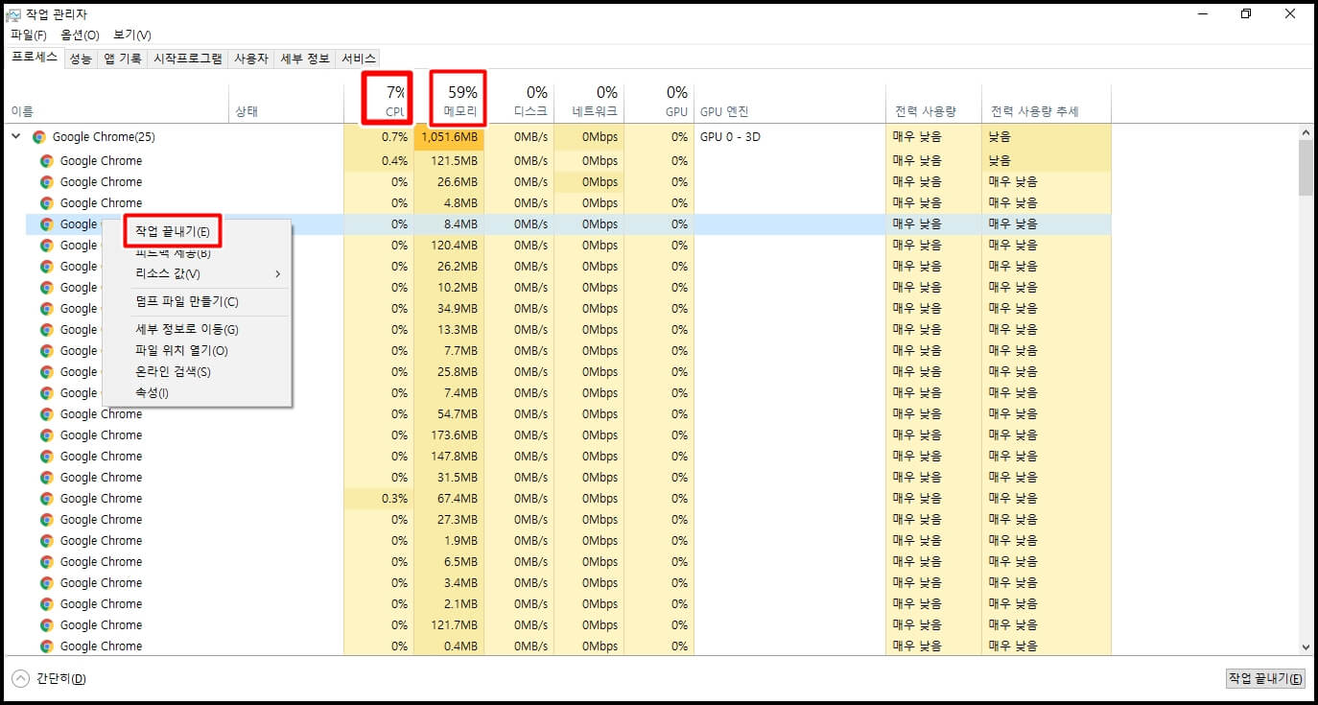Click Chrome icon in the 31.5MB row
This screenshot has width=1318, height=705.
point(47,478)
